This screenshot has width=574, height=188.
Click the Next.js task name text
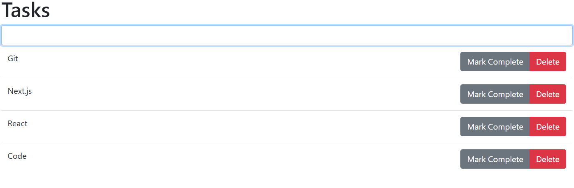(x=20, y=91)
